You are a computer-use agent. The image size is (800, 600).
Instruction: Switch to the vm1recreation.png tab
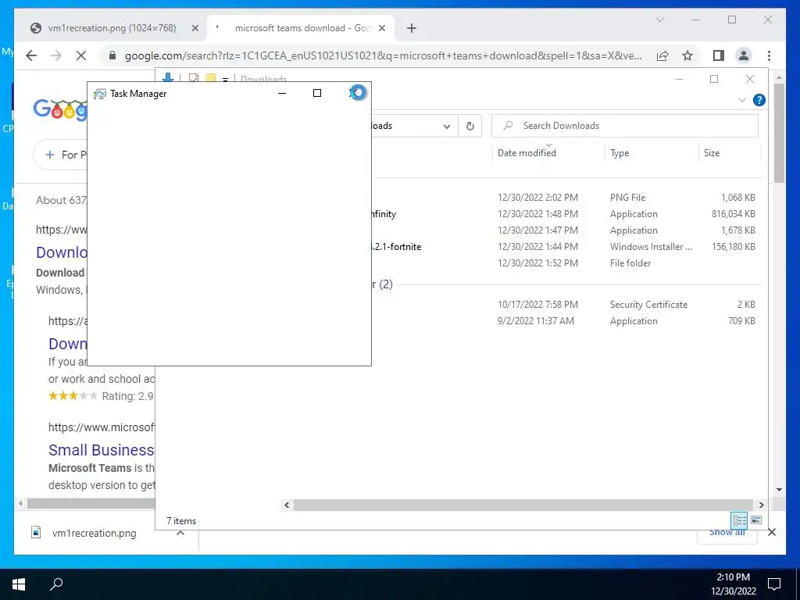pyautogui.click(x=112, y=28)
